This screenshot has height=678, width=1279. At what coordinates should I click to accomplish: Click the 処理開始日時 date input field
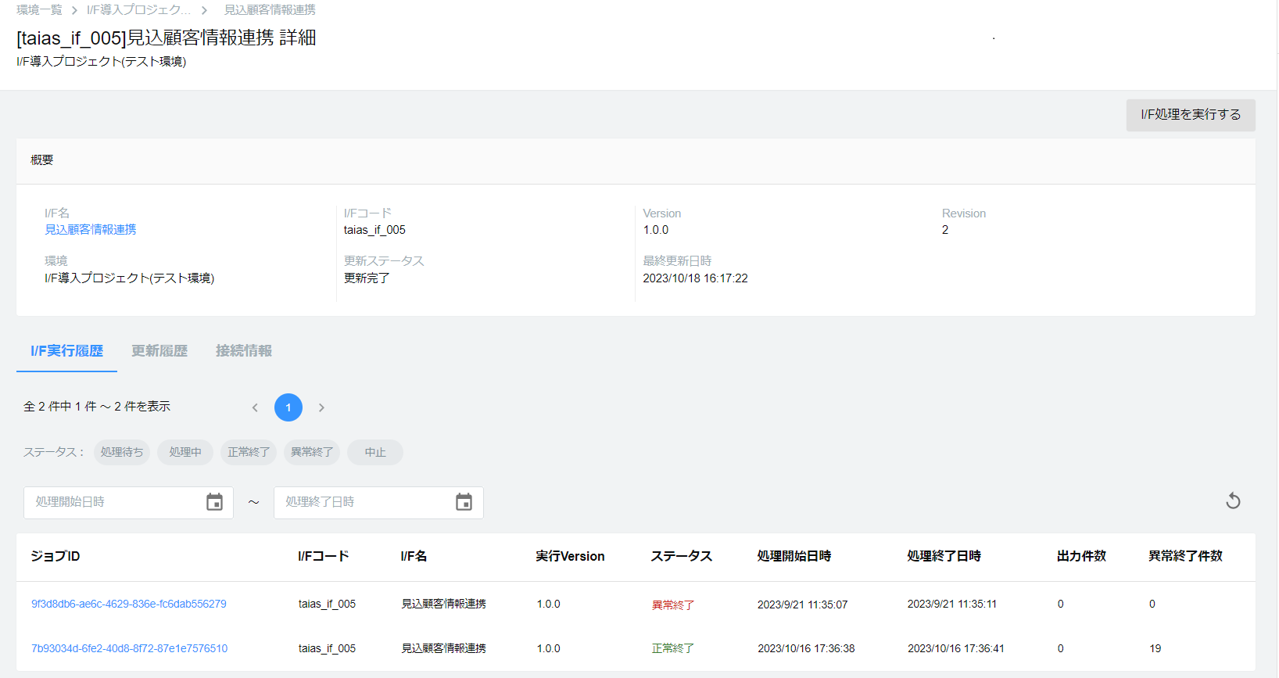113,502
